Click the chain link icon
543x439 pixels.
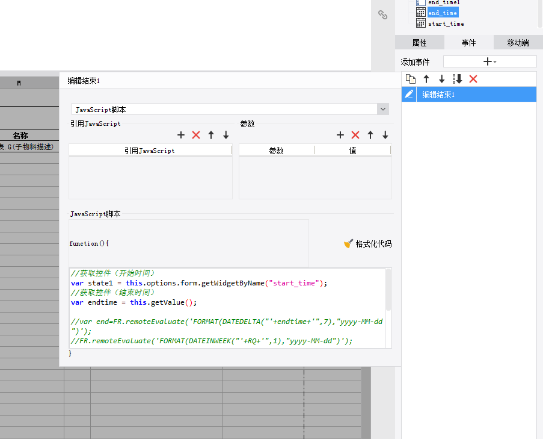click(382, 14)
